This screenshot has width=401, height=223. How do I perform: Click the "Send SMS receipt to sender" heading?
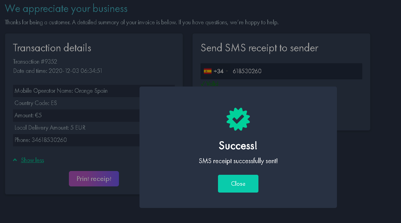[259, 48]
